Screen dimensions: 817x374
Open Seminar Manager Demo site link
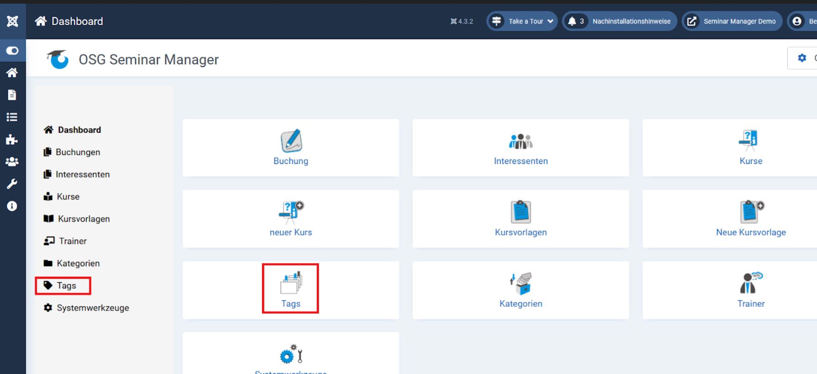(732, 21)
